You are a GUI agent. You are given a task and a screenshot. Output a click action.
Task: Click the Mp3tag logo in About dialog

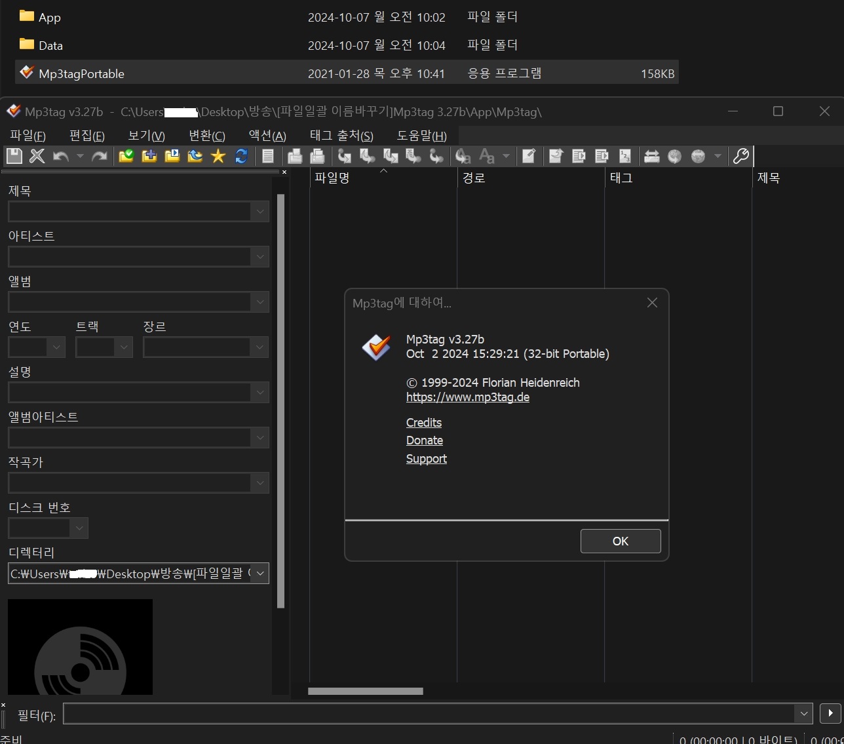tap(377, 347)
